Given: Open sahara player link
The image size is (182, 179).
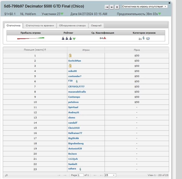Looking at the screenshot, I should pyautogui.click(x=72, y=169).
